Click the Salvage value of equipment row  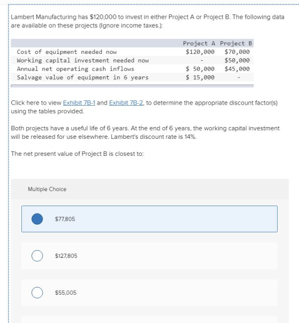[x=132, y=77]
